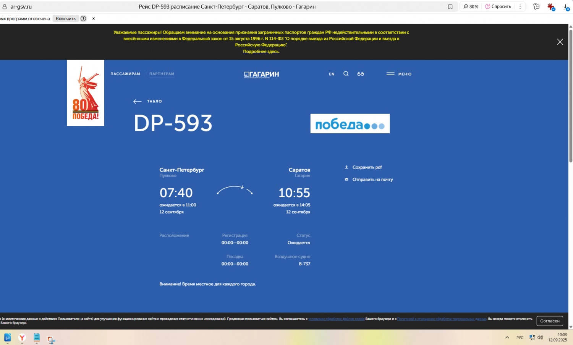The width and height of the screenshot is (573, 345).
Task: Click the red extension icon in browser toolbar
Action: [550, 6]
